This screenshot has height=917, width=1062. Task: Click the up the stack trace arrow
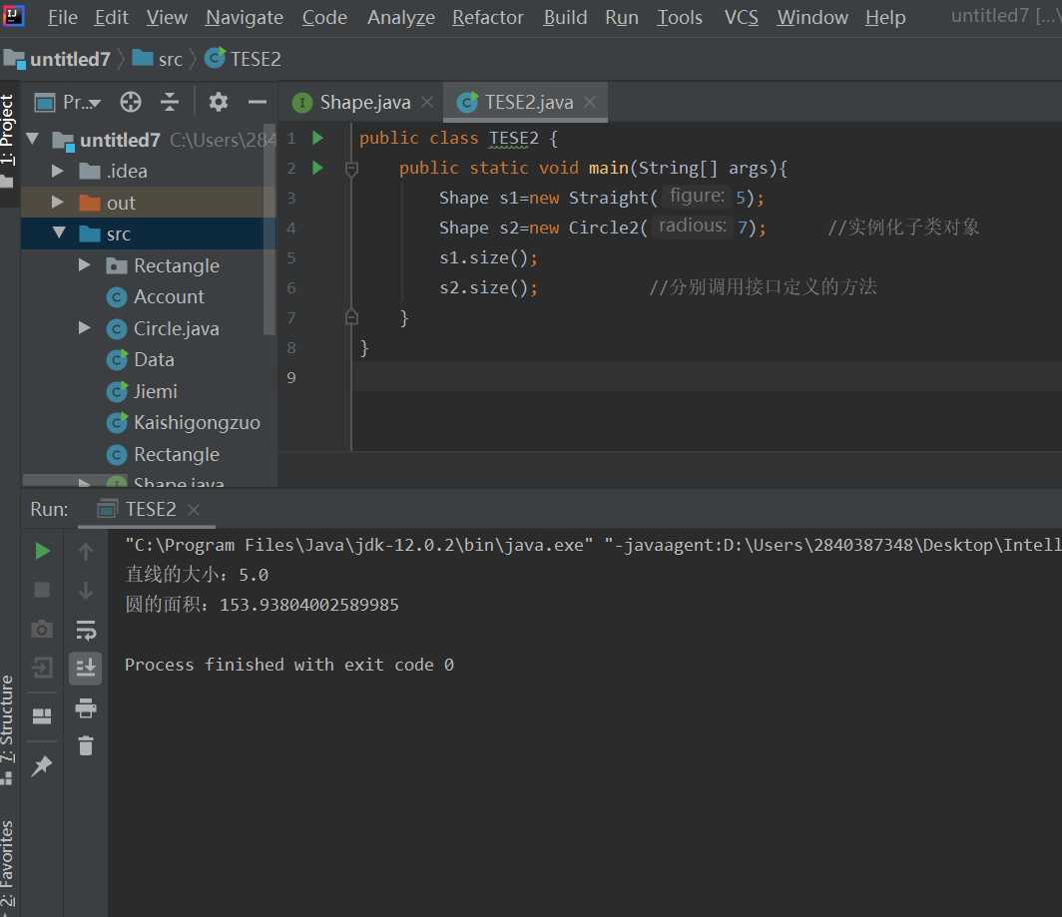(x=86, y=551)
